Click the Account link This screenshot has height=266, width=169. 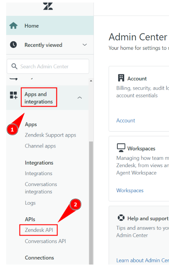click(125, 120)
